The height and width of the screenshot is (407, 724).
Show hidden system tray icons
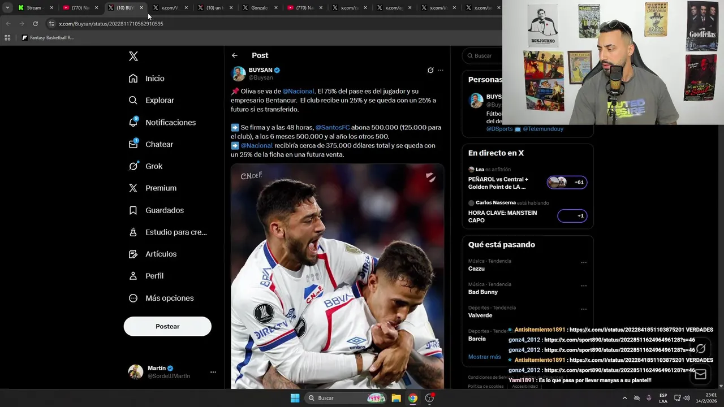tap(624, 398)
